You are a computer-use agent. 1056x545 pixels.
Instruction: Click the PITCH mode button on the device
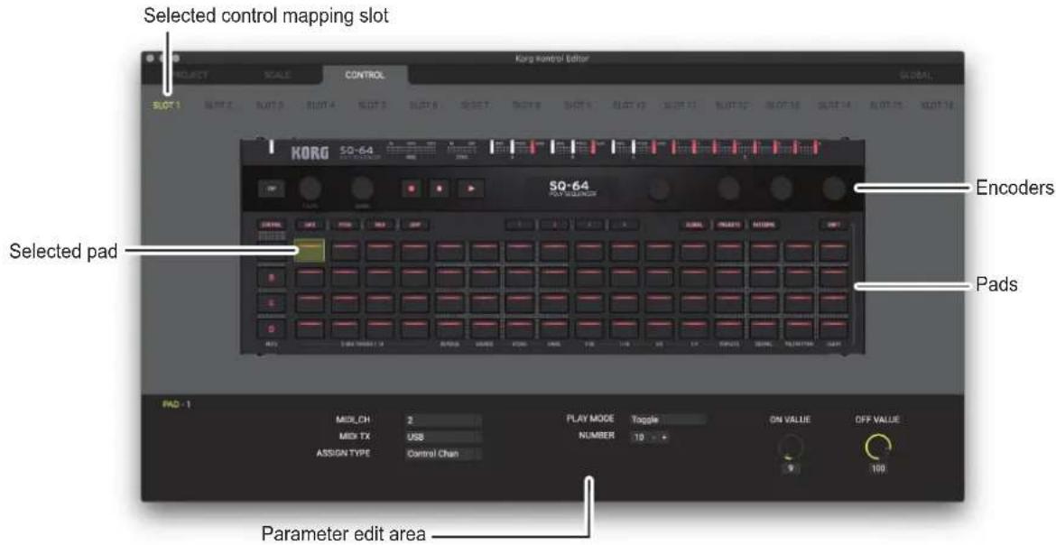point(345,225)
